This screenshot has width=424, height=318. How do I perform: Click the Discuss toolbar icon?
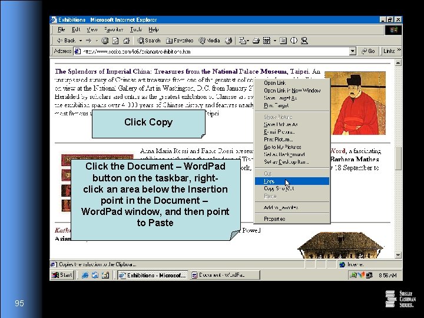(283, 41)
